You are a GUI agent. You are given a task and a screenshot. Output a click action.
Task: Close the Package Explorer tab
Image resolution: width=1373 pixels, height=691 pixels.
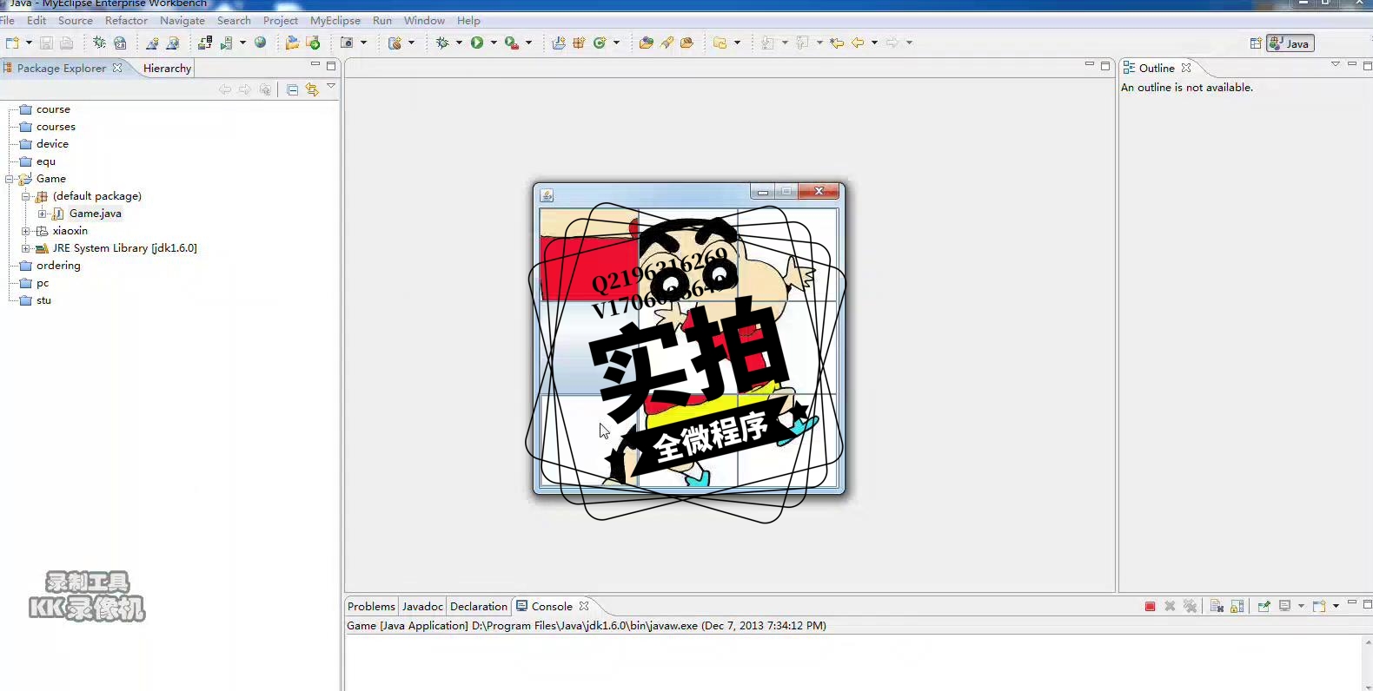pyautogui.click(x=117, y=68)
